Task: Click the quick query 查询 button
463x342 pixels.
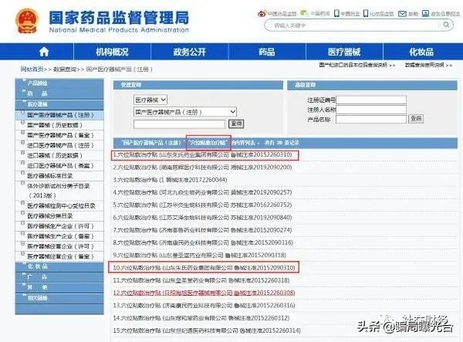Action: click(x=236, y=124)
